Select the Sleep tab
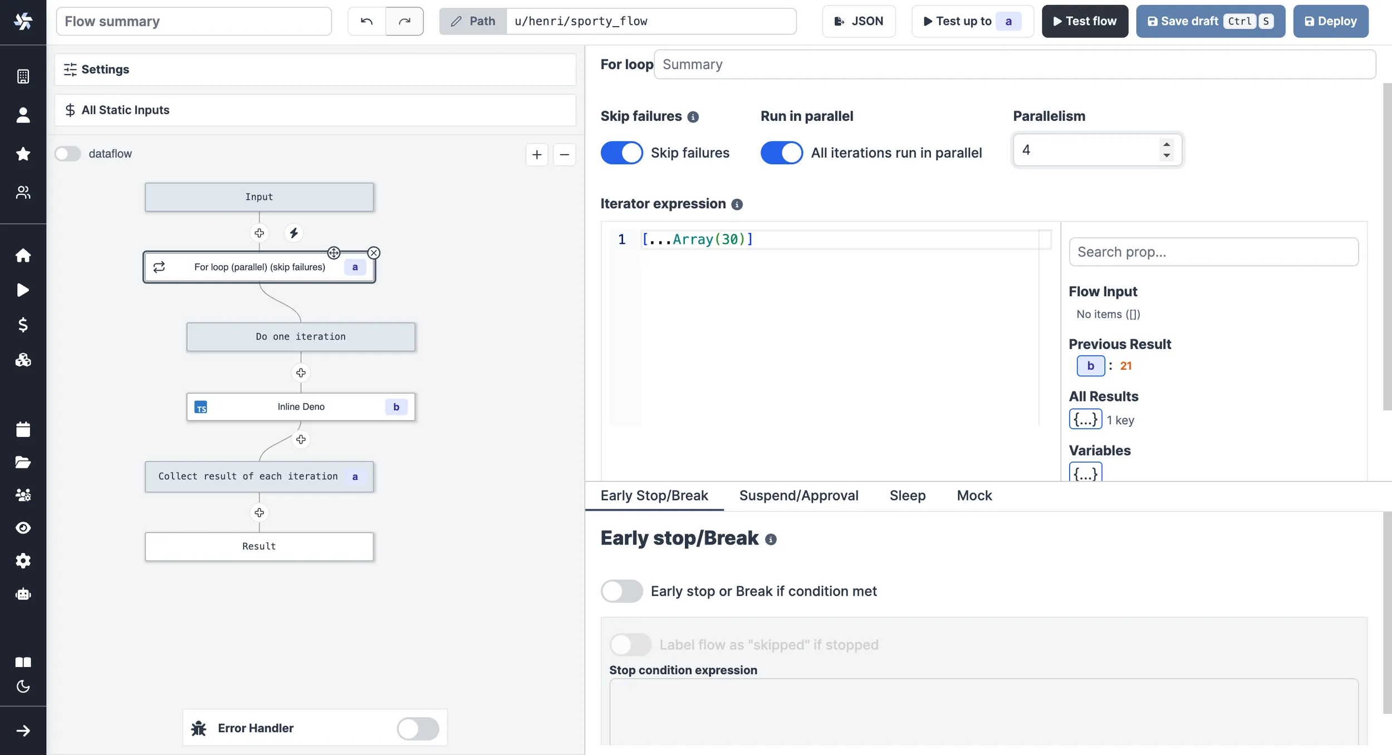Image resolution: width=1392 pixels, height=755 pixels. (x=908, y=494)
